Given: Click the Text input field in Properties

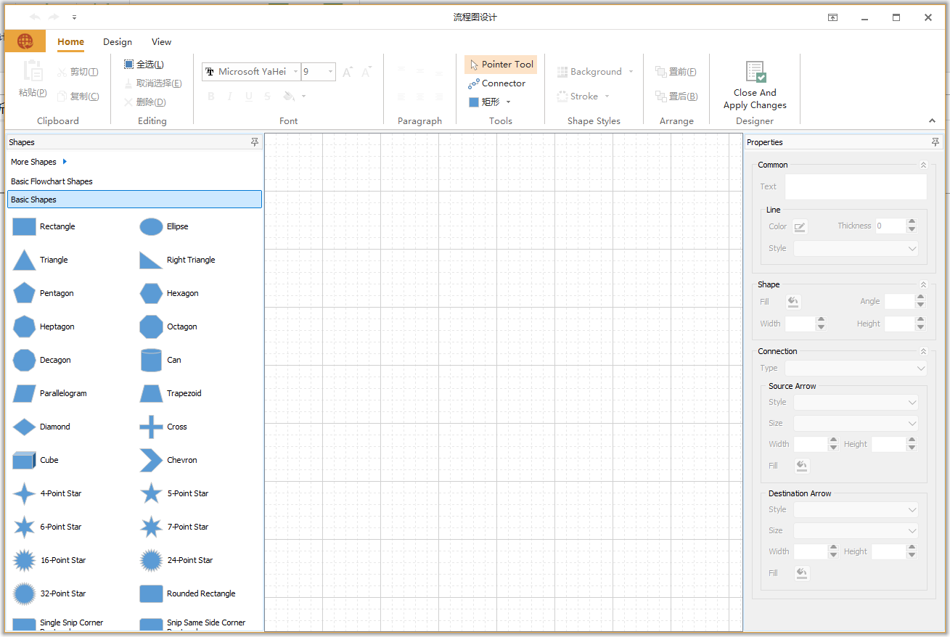Looking at the screenshot, I should coord(856,186).
